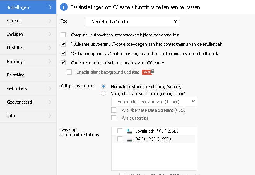Image resolution: width=255 pixels, height=175 pixels.
Task: Select Veilige bestandsopschoning radio button
Action: pyautogui.click(x=103, y=94)
